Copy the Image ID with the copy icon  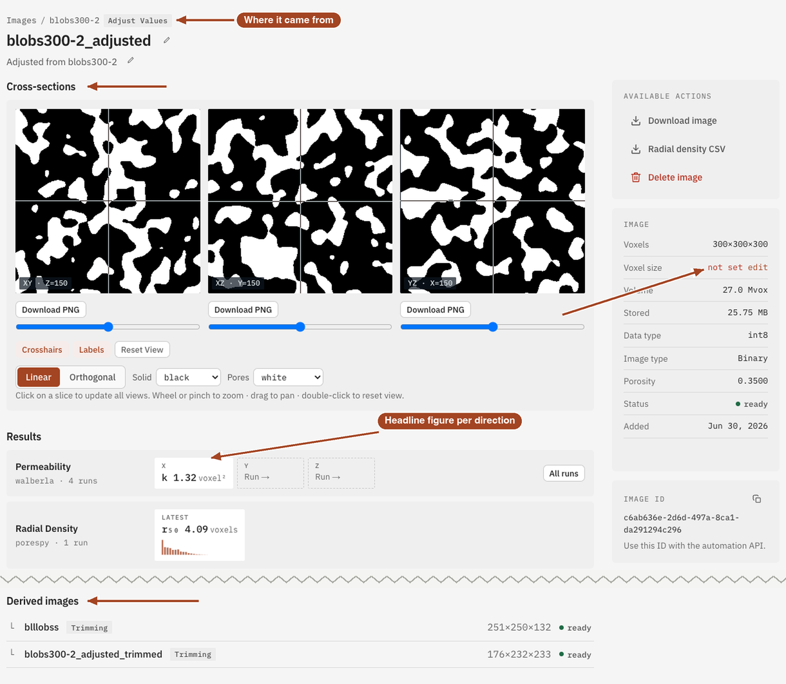[x=757, y=499]
